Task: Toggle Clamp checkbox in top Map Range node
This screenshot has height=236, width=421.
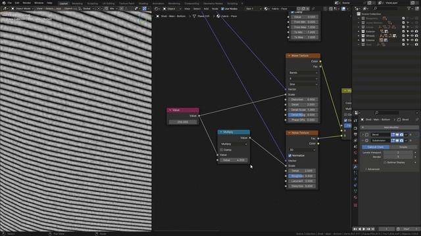Action: (x=292, y=12)
